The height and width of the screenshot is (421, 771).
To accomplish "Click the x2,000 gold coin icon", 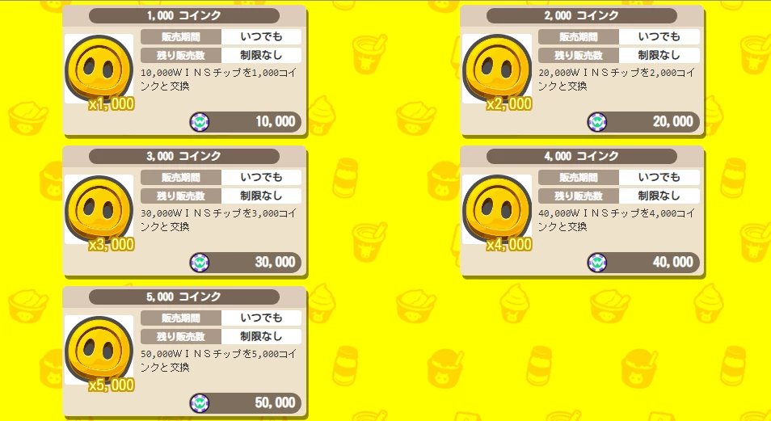I will pyautogui.click(x=497, y=69).
